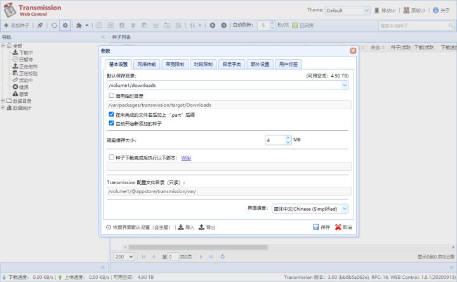457x282 pixels.
Task: Select Error (错误) in navigation tree
Action: (20, 87)
